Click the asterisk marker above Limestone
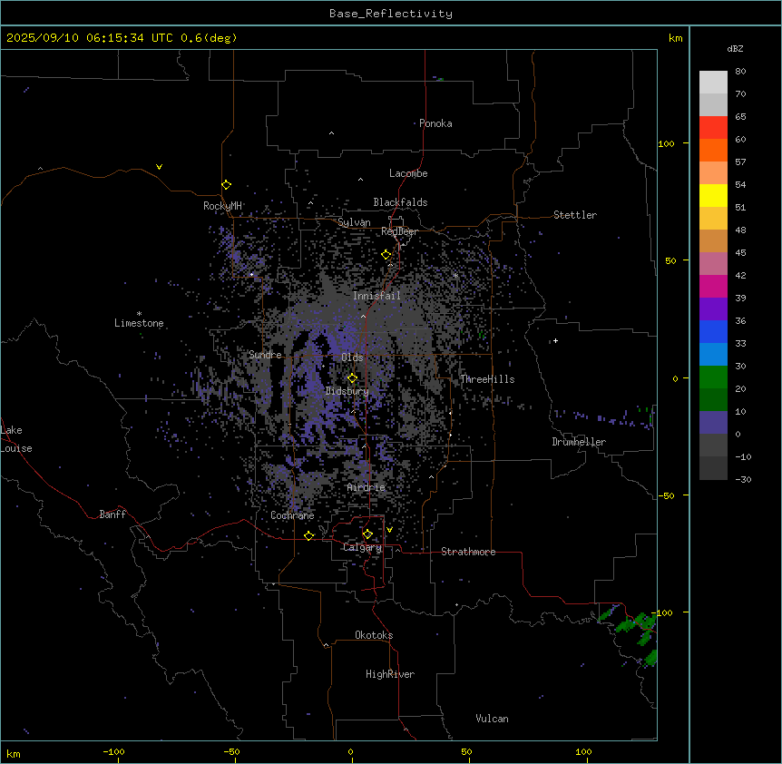Viewport: 782px width, 764px height. (139, 314)
